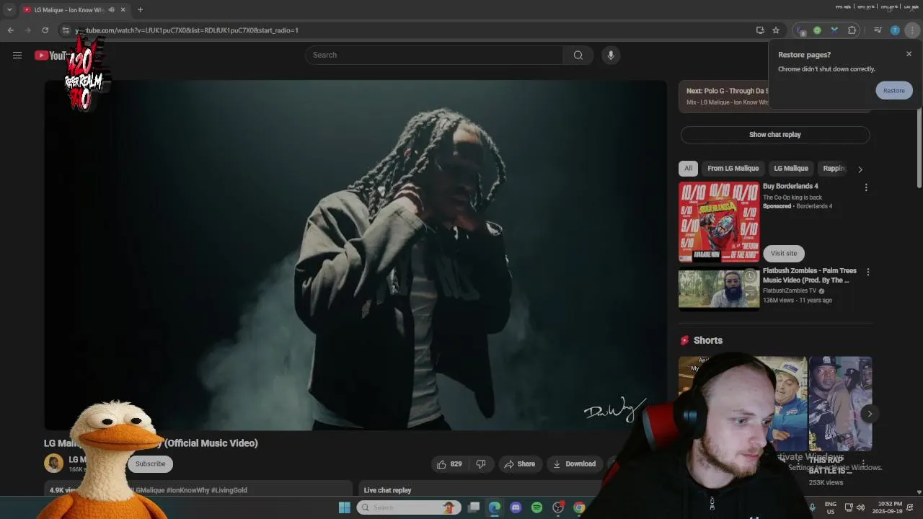The image size is (923, 519).
Task: Open the Buy Borderlands 4 ad title
Action: (x=790, y=186)
